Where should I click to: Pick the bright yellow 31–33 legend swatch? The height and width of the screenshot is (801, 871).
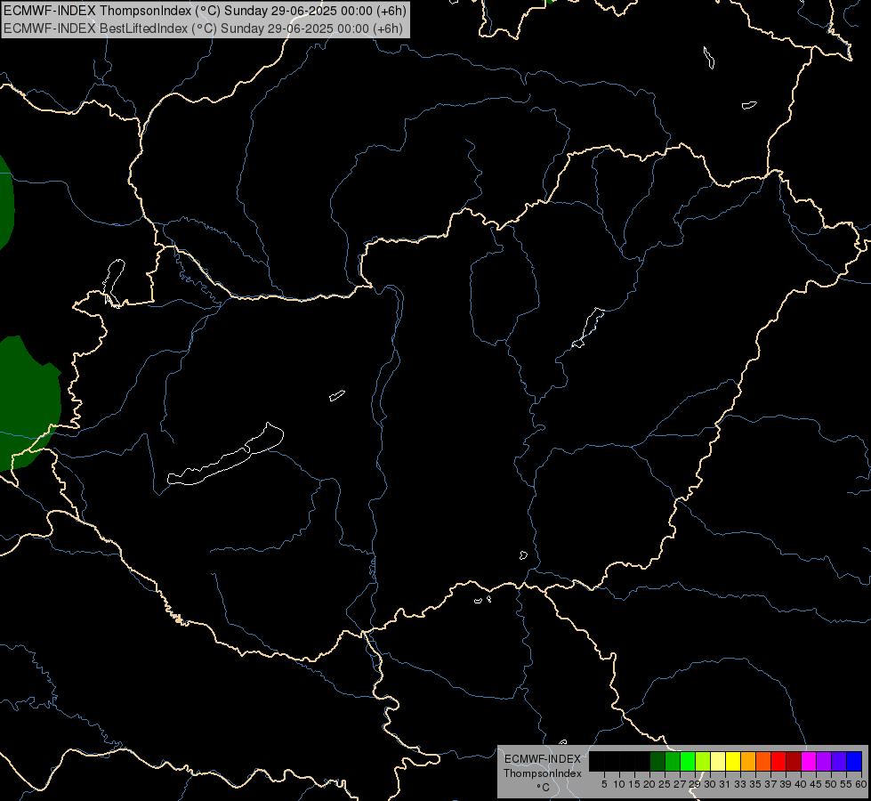[x=733, y=761]
